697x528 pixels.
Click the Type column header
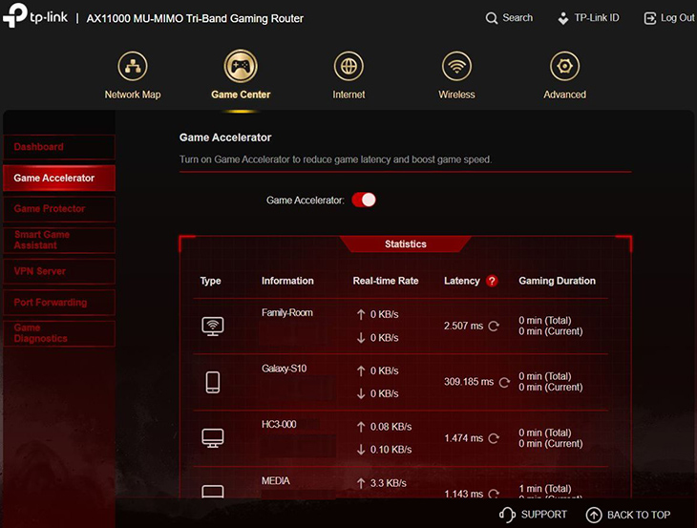point(210,281)
